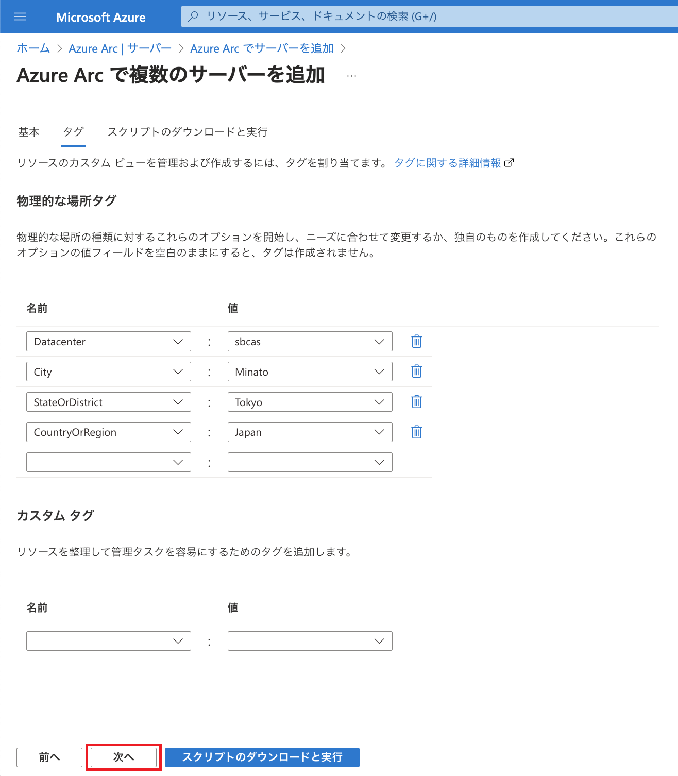This screenshot has height=776, width=678.
Task: Open empty physical location name dropdown
Action: [109, 462]
